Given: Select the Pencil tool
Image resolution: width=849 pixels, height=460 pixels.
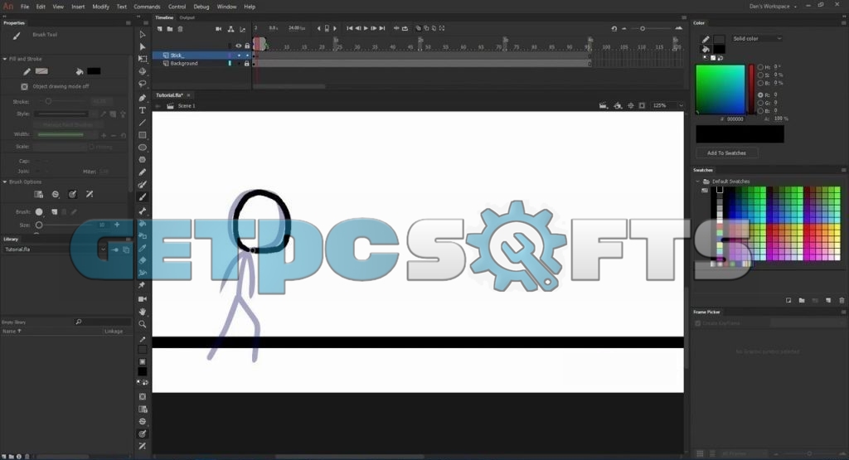Looking at the screenshot, I should tap(143, 172).
